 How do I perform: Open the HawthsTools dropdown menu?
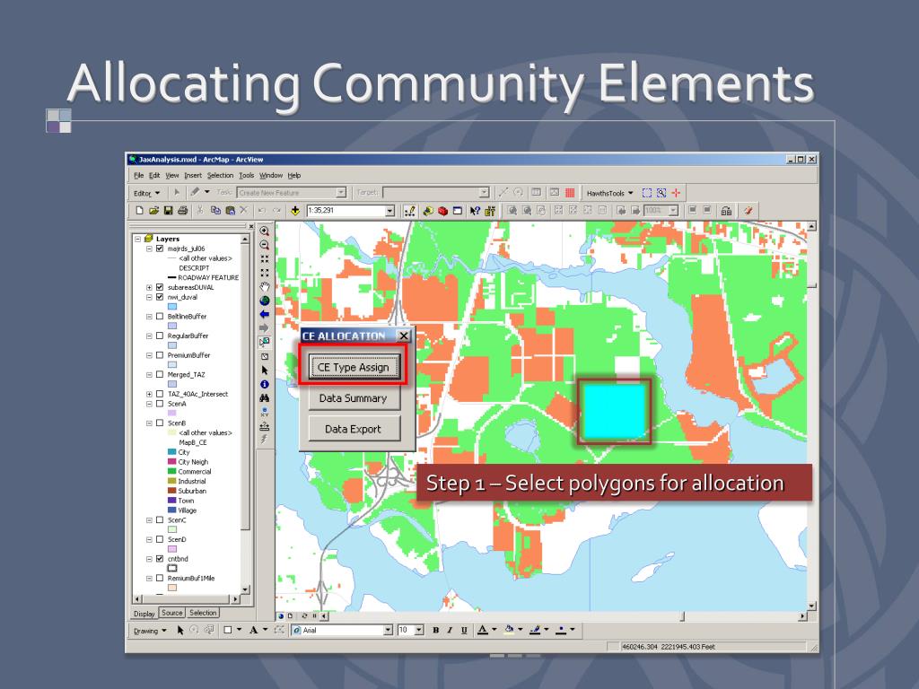click(x=610, y=193)
